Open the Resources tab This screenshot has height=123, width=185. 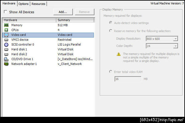click(38, 4)
